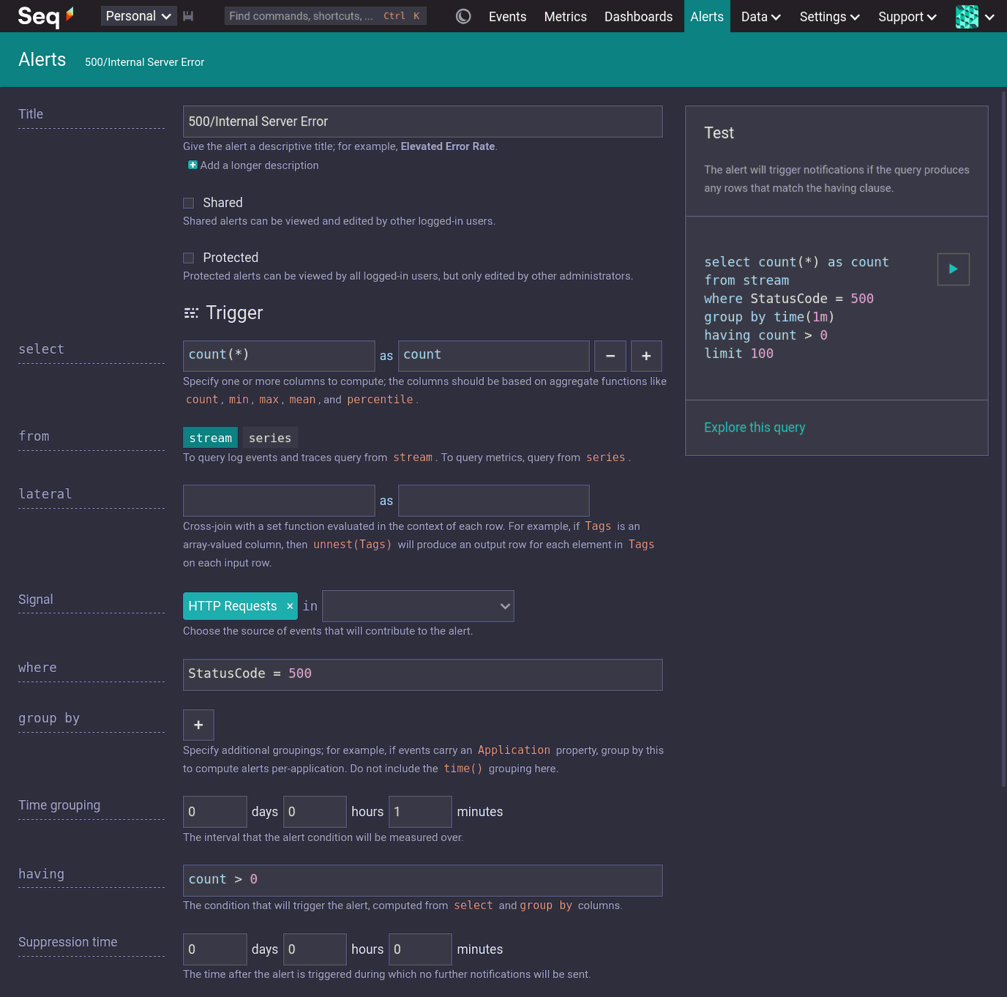
Task: Click the lateral alias field
Action: click(494, 501)
